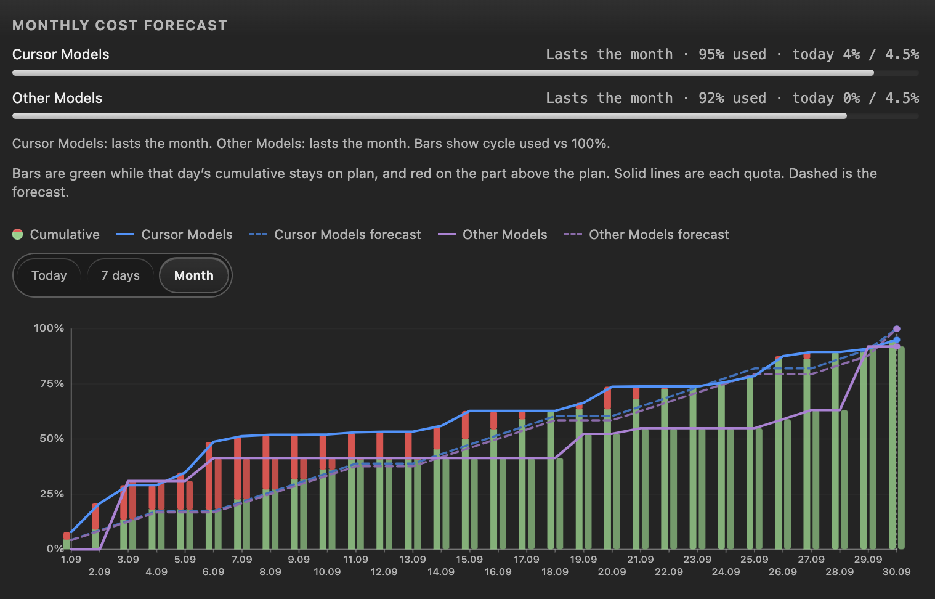Click the 22.09 x-axis date label
This screenshot has width=935, height=599.
pos(669,572)
